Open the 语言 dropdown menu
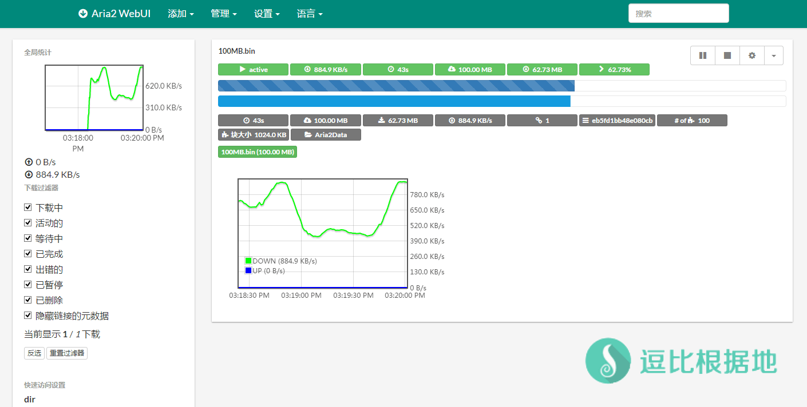This screenshot has height=407, width=807. pos(310,14)
